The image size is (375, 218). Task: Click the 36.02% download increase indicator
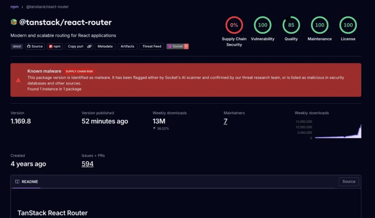(161, 128)
